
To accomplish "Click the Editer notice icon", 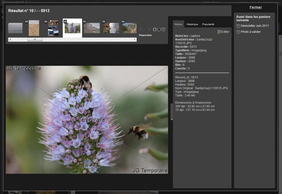I will (x=219, y=32).
